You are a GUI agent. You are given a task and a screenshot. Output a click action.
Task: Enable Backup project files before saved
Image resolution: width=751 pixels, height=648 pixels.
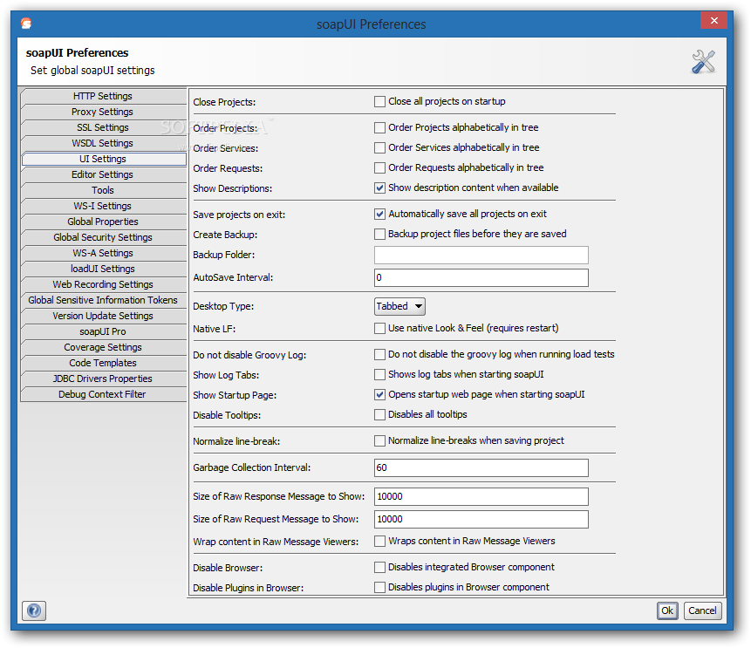379,234
